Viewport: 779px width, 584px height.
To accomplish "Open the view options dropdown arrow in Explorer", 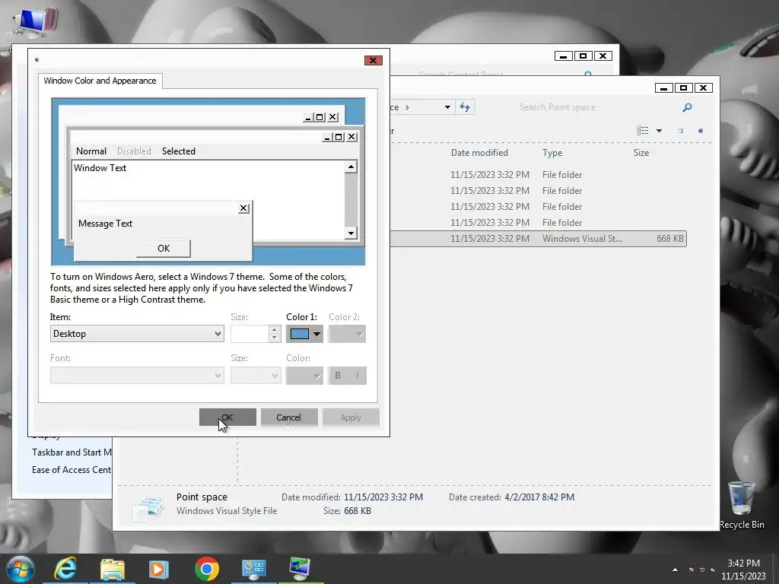I will (x=660, y=131).
